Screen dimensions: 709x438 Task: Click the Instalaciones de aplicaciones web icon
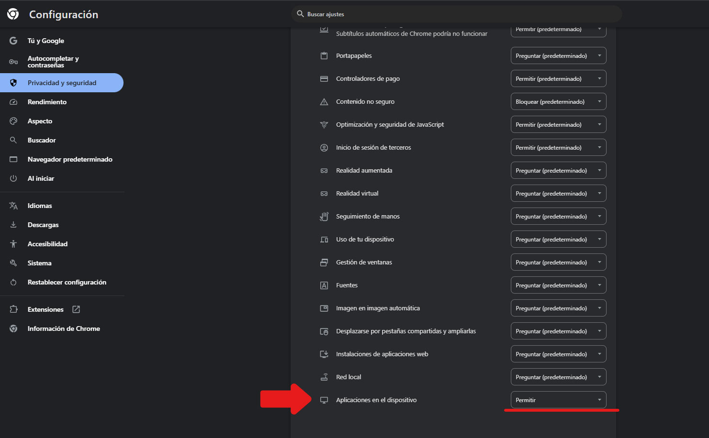coord(324,354)
